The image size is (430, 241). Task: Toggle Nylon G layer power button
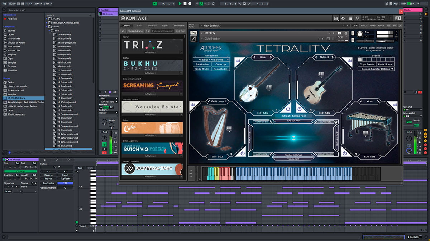click(x=300, y=109)
